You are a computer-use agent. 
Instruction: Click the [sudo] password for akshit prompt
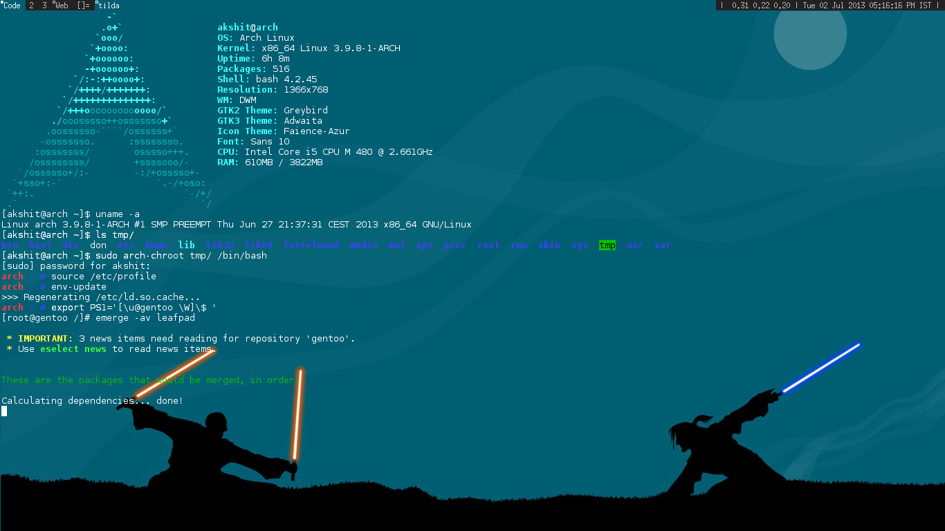click(x=76, y=266)
